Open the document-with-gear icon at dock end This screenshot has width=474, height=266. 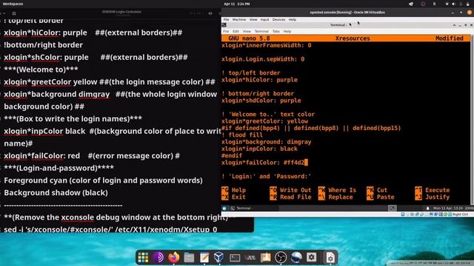pyautogui.click(x=330, y=258)
